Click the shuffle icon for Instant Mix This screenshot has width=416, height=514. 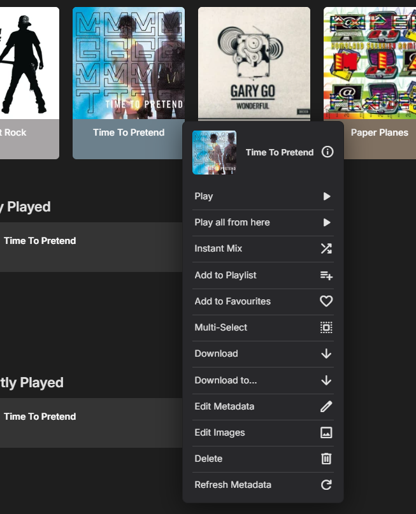326,248
